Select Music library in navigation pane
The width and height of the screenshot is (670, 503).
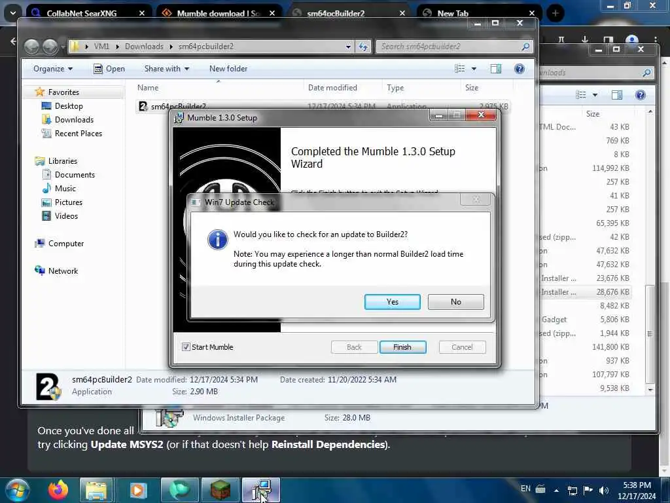[65, 188]
